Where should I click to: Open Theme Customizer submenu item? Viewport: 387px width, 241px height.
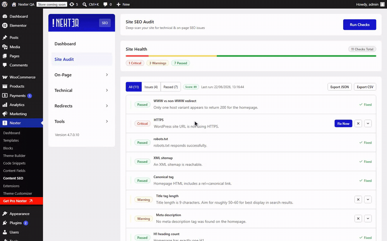pos(17,193)
